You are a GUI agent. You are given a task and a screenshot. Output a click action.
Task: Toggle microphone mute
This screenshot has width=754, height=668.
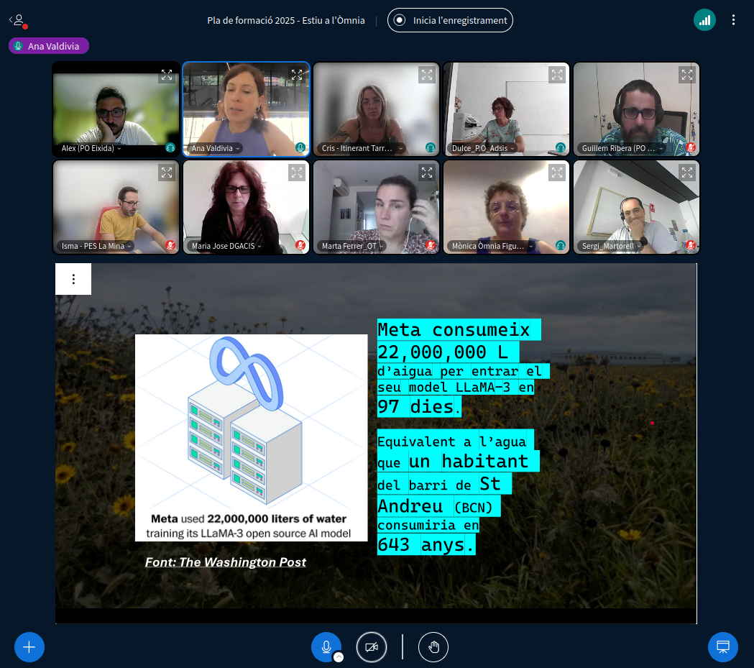[x=326, y=647]
